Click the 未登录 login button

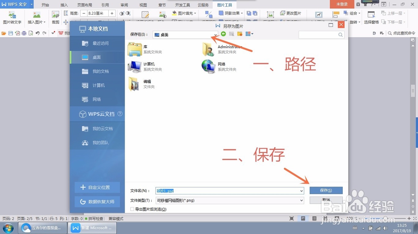tap(342, 4)
